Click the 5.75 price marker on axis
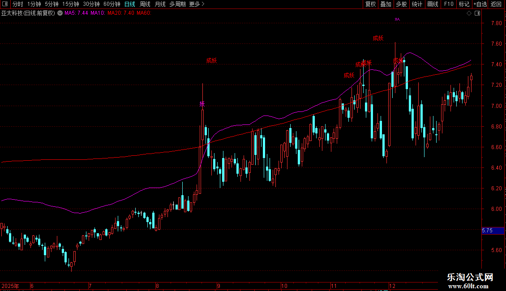The width and height of the screenshot is (506, 291). tap(493, 231)
